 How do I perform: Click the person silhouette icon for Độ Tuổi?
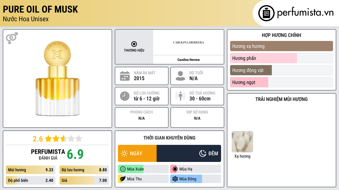tap(180, 76)
